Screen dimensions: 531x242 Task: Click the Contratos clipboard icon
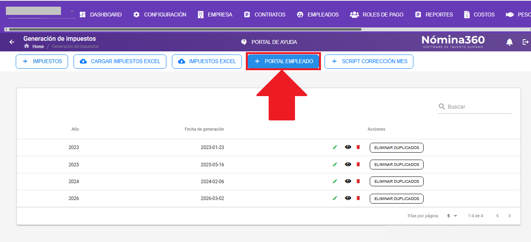(247, 15)
